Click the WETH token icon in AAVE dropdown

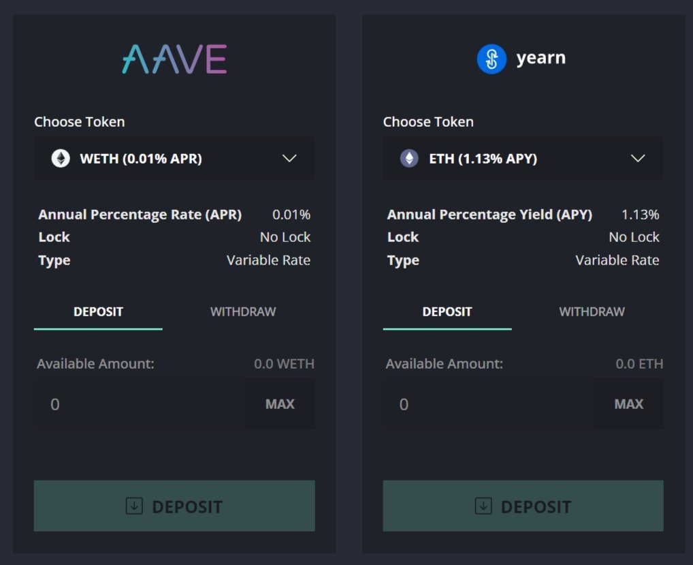pos(61,158)
